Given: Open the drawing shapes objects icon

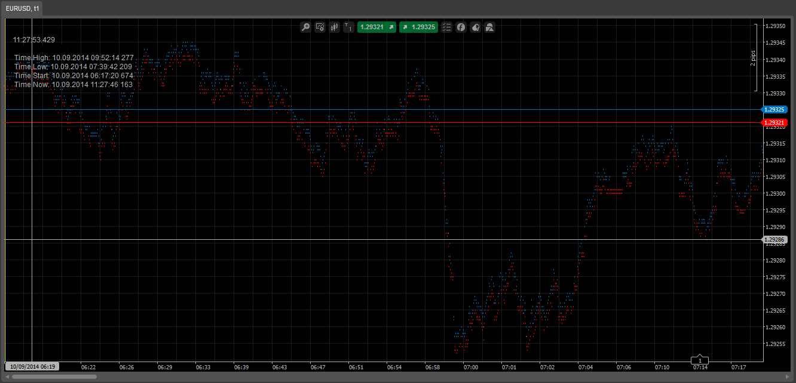Looking at the screenshot, I should [489, 27].
